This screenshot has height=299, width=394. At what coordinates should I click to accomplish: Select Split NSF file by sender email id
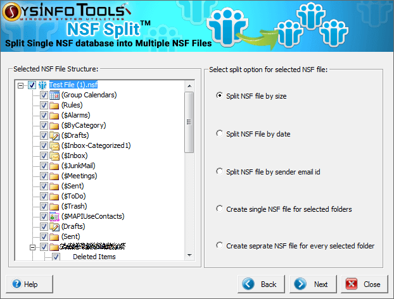(x=219, y=171)
